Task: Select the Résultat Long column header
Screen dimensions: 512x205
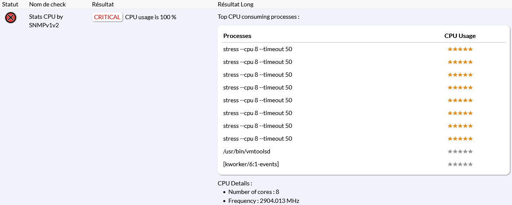Action: pyautogui.click(x=236, y=4)
